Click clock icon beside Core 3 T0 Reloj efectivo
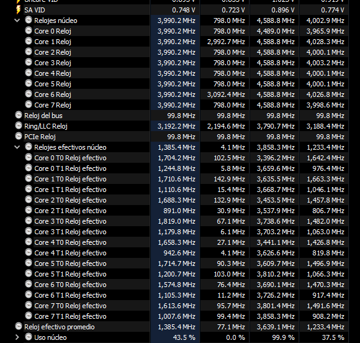Image resolution: width=360 pixels, height=343 pixels. coord(29,221)
